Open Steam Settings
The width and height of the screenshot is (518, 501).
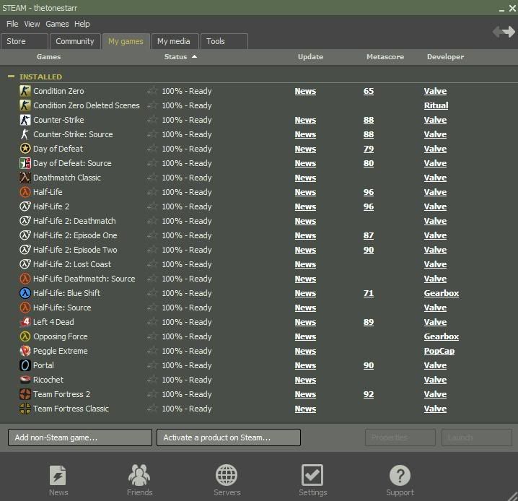tap(312, 480)
